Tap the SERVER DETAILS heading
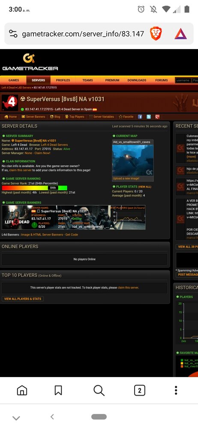 (x=19, y=126)
